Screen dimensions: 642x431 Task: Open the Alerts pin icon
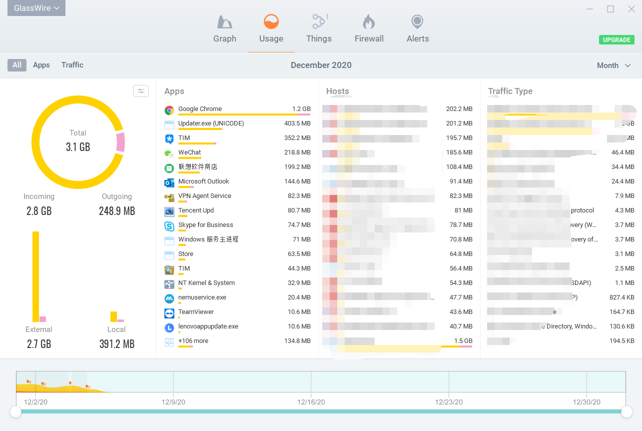point(417,22)
